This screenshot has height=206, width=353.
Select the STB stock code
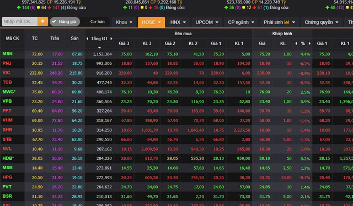(x=7, y=140)
